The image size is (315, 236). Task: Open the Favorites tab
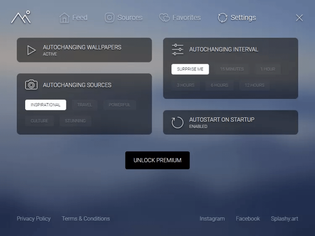point(186,18)
